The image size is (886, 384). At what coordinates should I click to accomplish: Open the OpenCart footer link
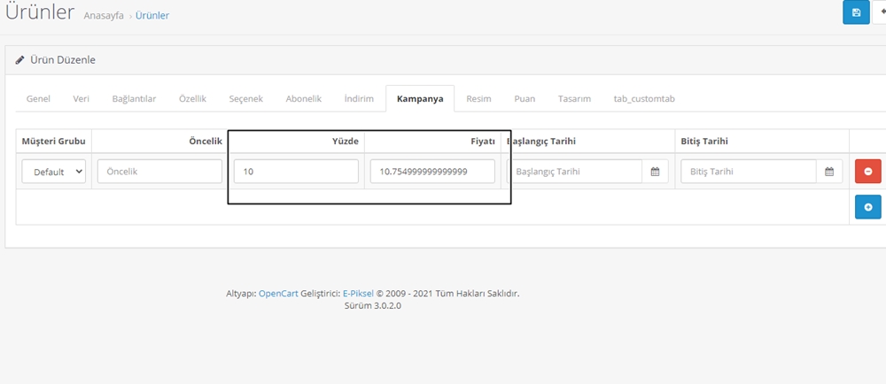coord(278,294)
